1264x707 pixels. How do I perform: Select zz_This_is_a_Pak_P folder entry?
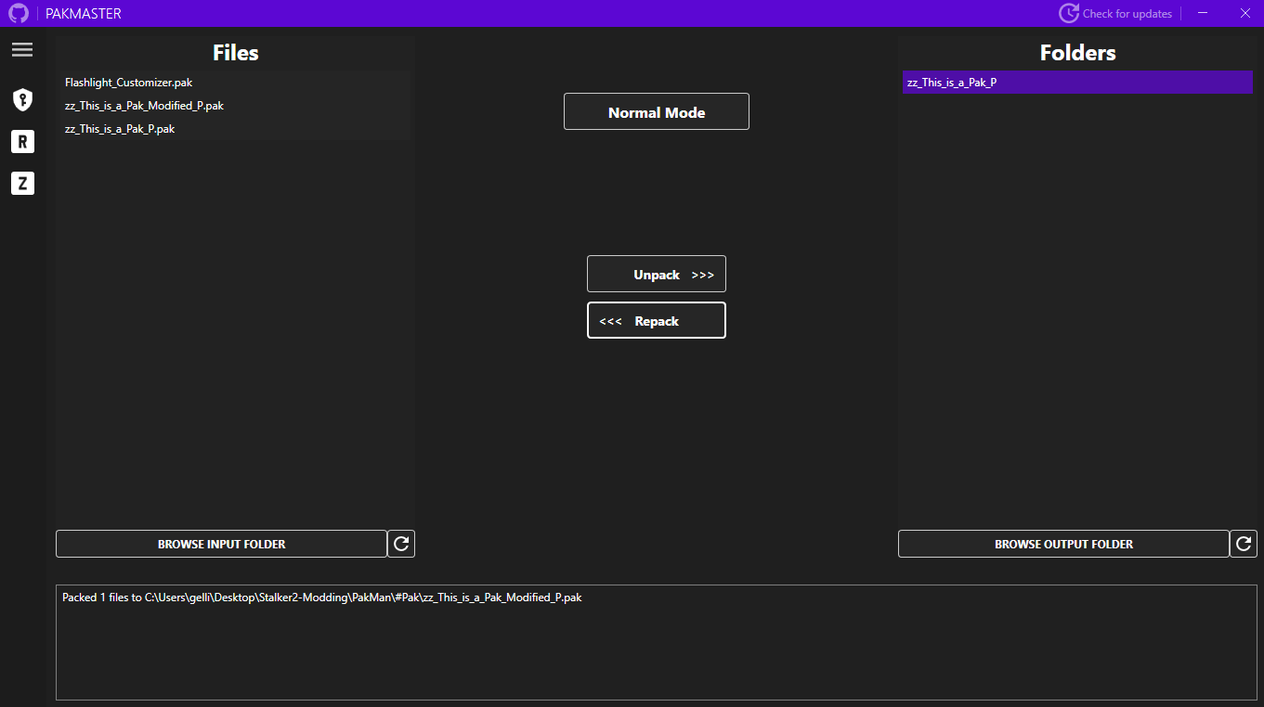click(1077, 83)
